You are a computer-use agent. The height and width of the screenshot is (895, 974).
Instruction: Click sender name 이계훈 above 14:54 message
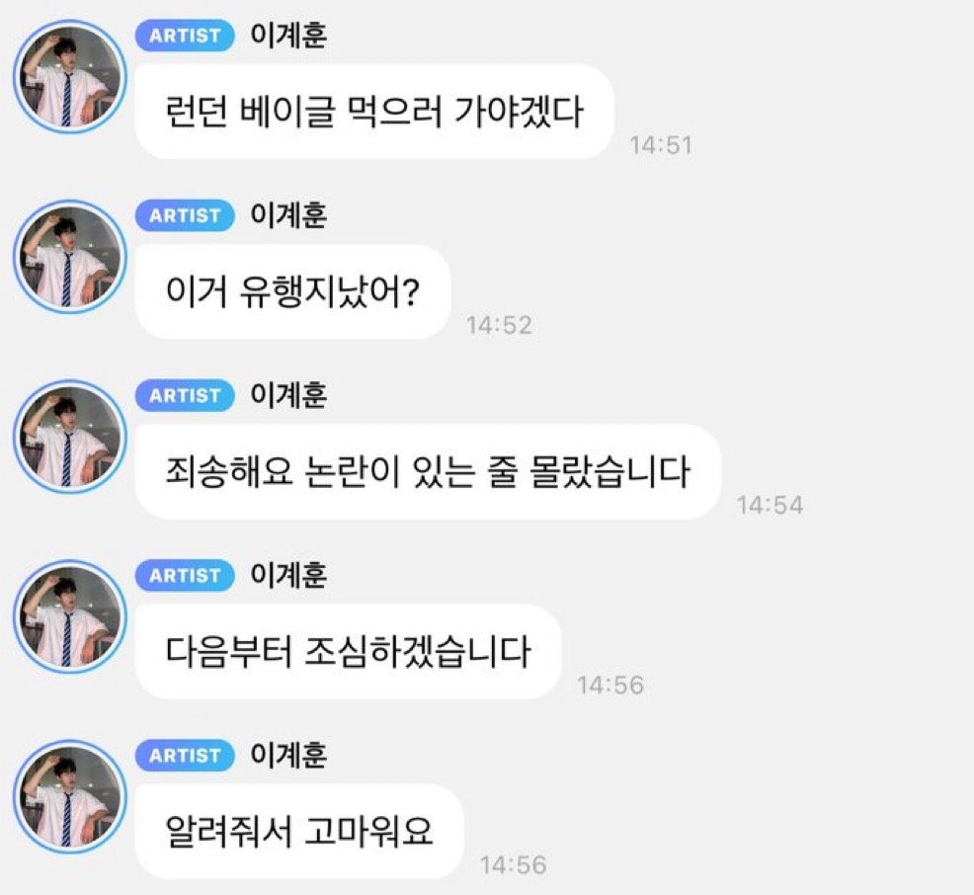(x=288, y=395)
